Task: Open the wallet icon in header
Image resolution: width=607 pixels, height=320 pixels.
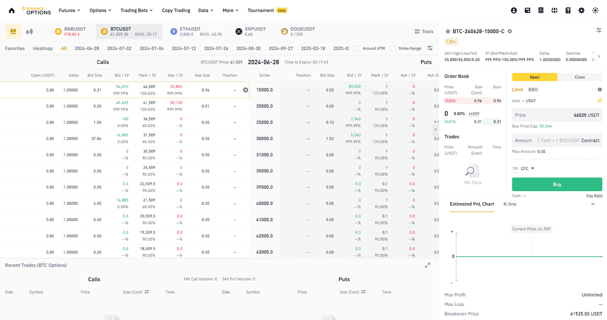Action: (x=527, y=11)
